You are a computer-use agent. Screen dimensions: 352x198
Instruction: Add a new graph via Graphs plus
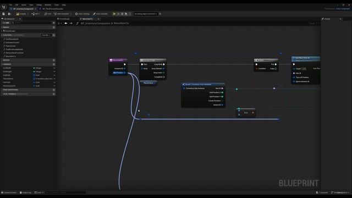[x=54, y=27]
